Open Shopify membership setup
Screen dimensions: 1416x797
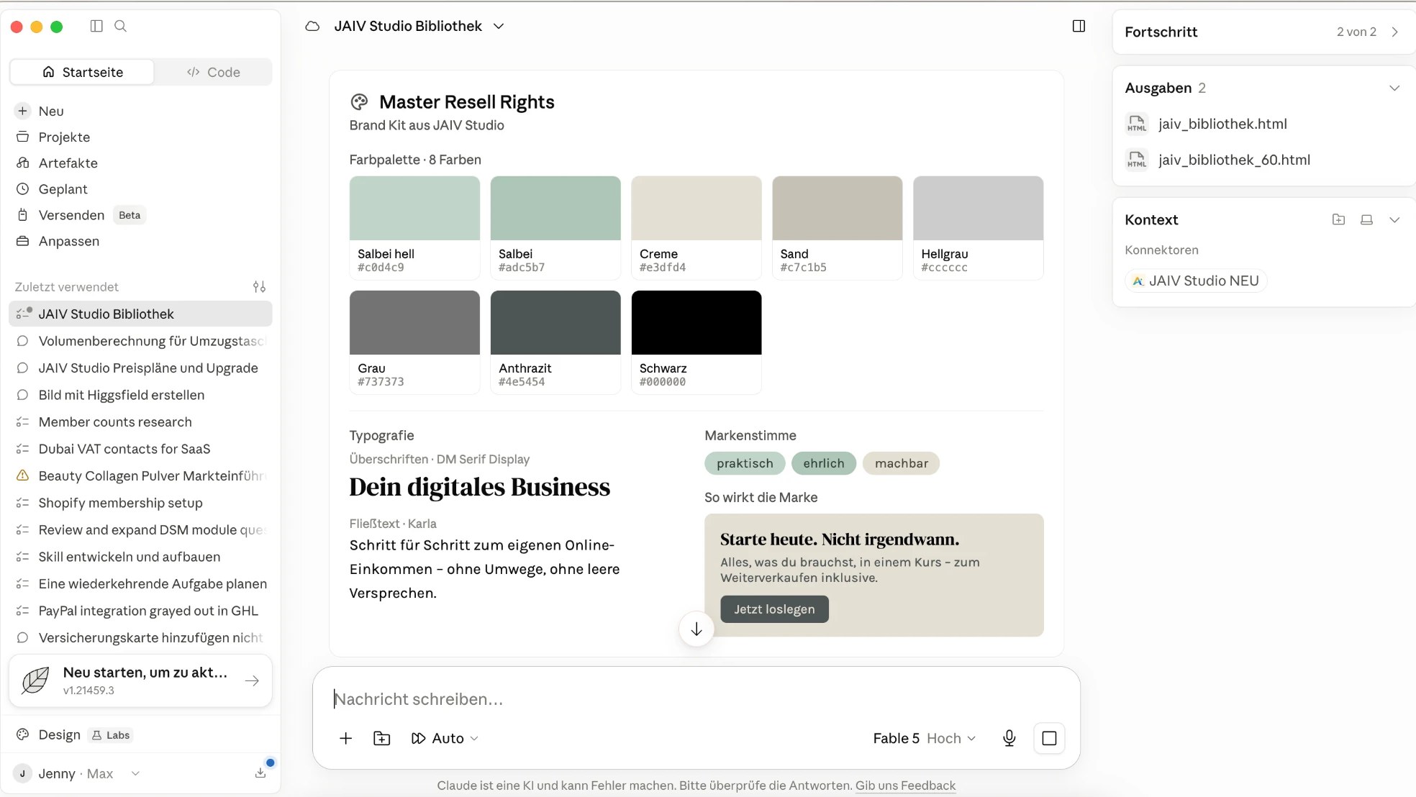(x=140, y=503)
